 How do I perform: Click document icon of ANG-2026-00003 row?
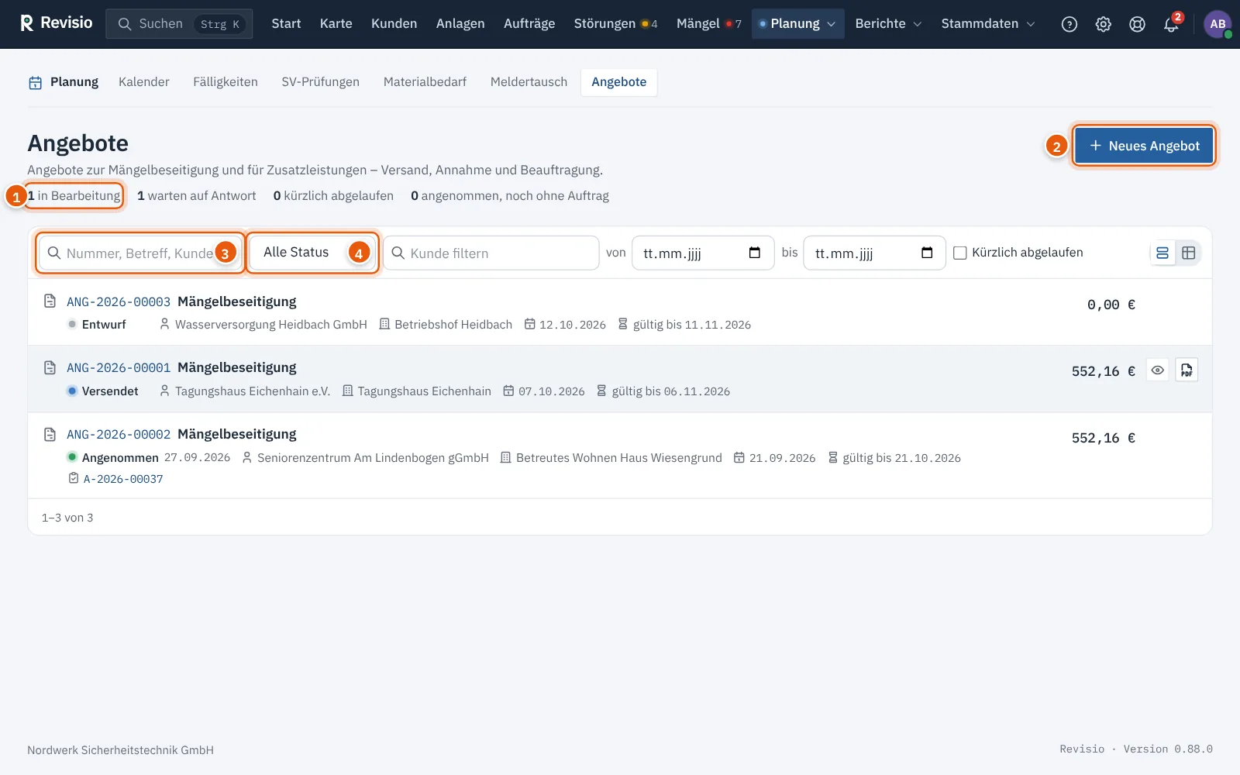(50, 301)
